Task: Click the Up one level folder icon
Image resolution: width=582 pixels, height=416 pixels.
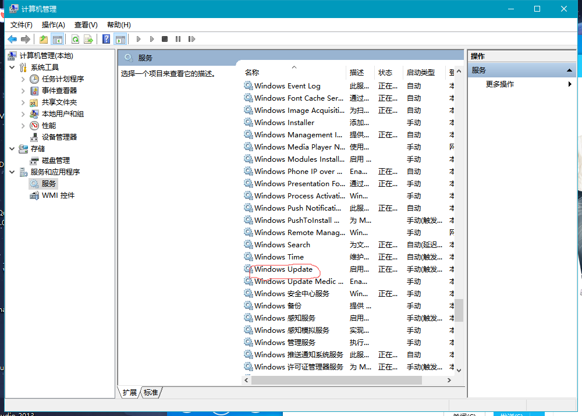Action: (44, 39)
